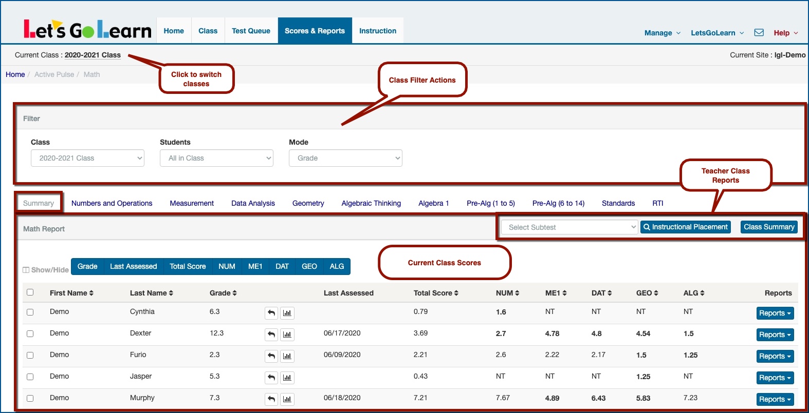
Task: Toggle the NUM column visibility button
Action: point(227,266)
